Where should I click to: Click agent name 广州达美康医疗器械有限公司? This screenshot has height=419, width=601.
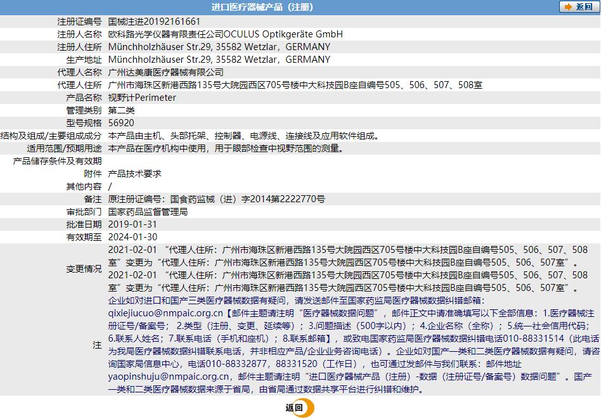165,72
